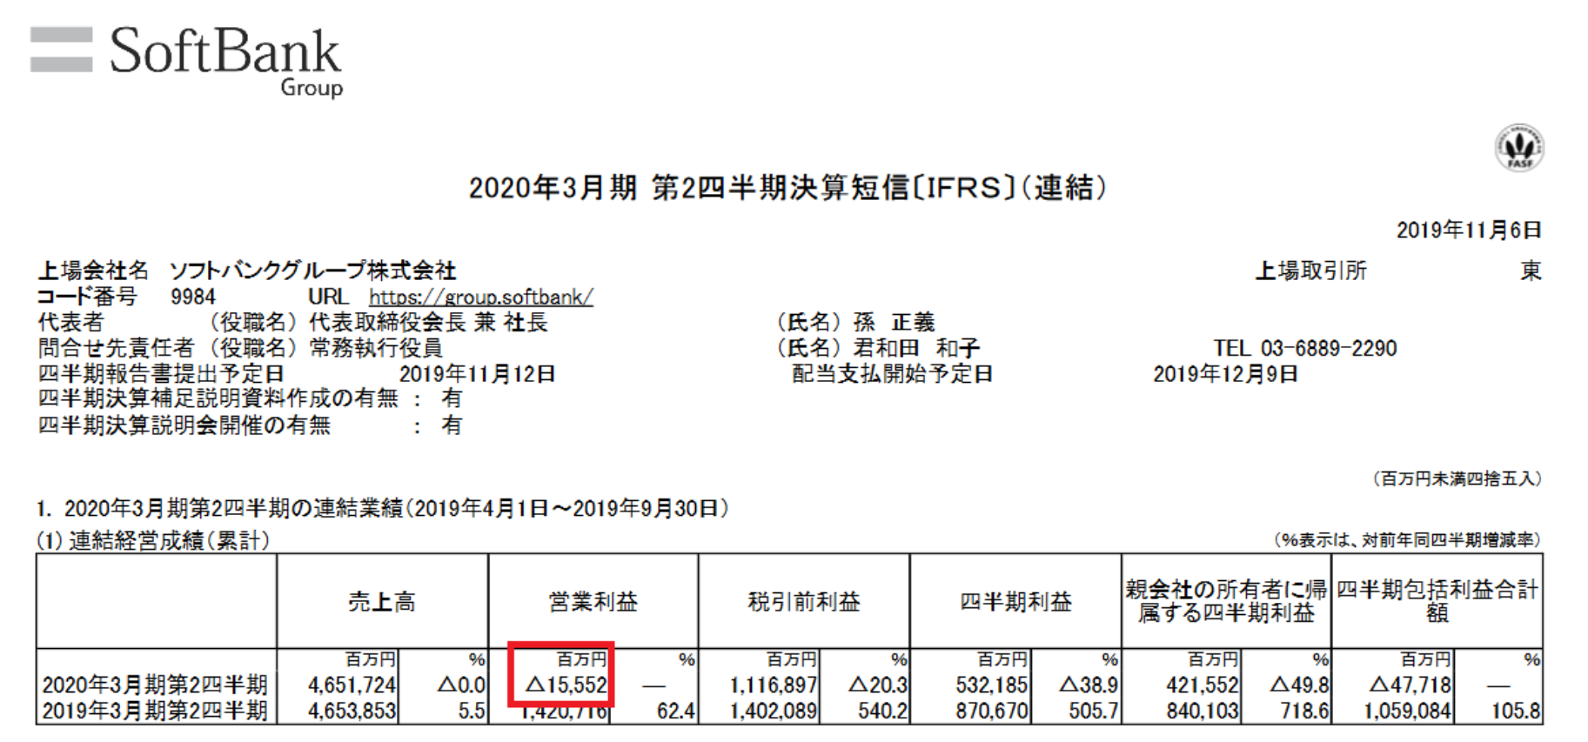Click the 四半期利益 column header
This screenshot has width=1588, height=742.
click(1015, 601)
